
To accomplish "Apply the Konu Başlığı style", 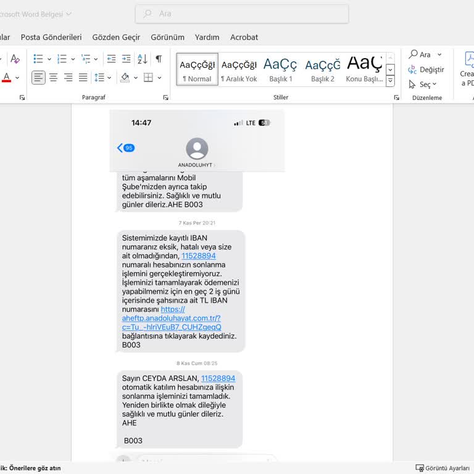I will click(x=365, y=70).
